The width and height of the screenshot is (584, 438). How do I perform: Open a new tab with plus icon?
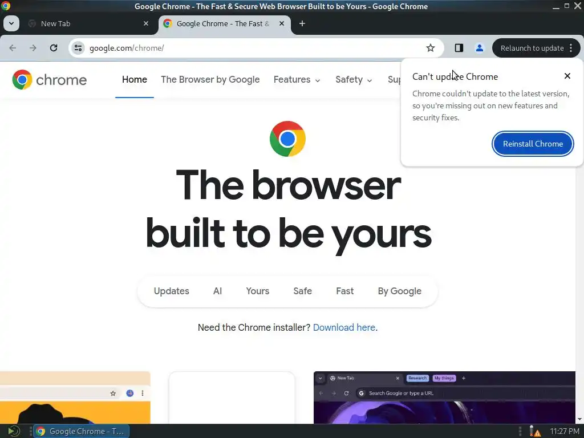point(302,23)
